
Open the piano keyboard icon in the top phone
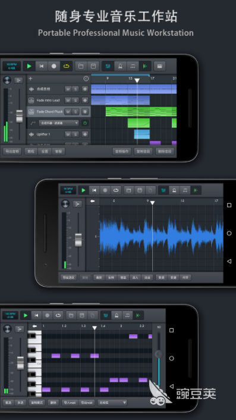coord(159,66)
